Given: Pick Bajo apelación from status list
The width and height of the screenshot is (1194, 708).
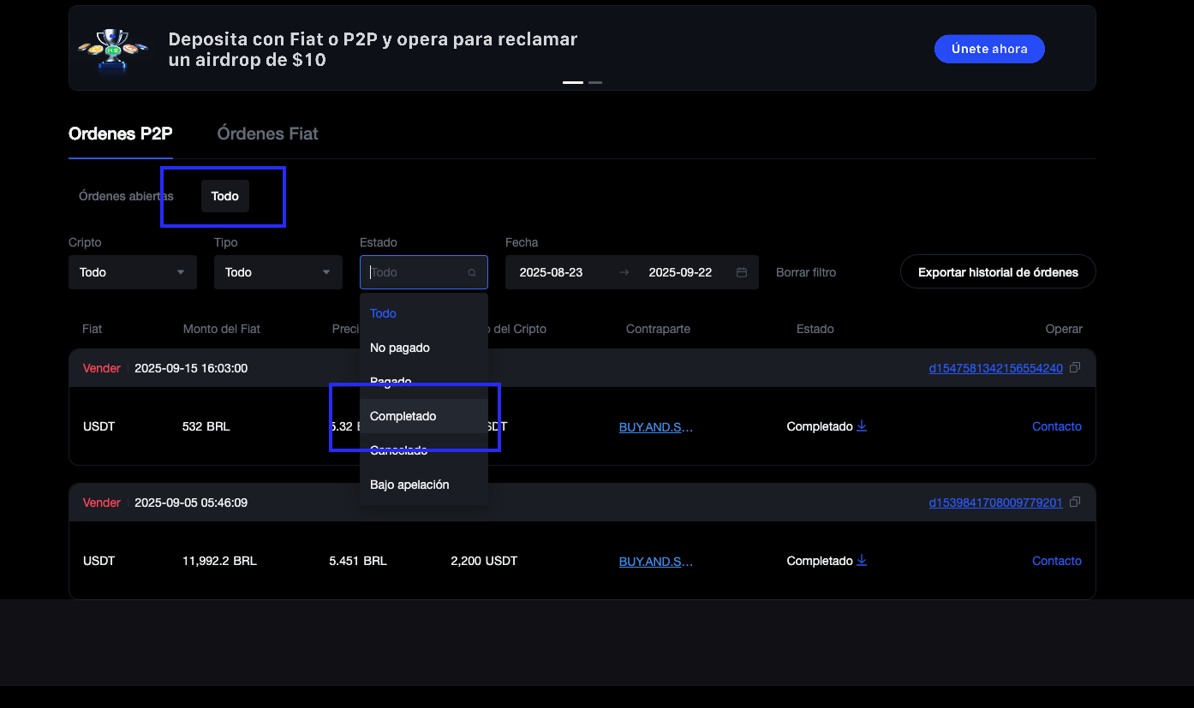Looking at the screenshot, I should pyautogui.click(x=409, y=485).
